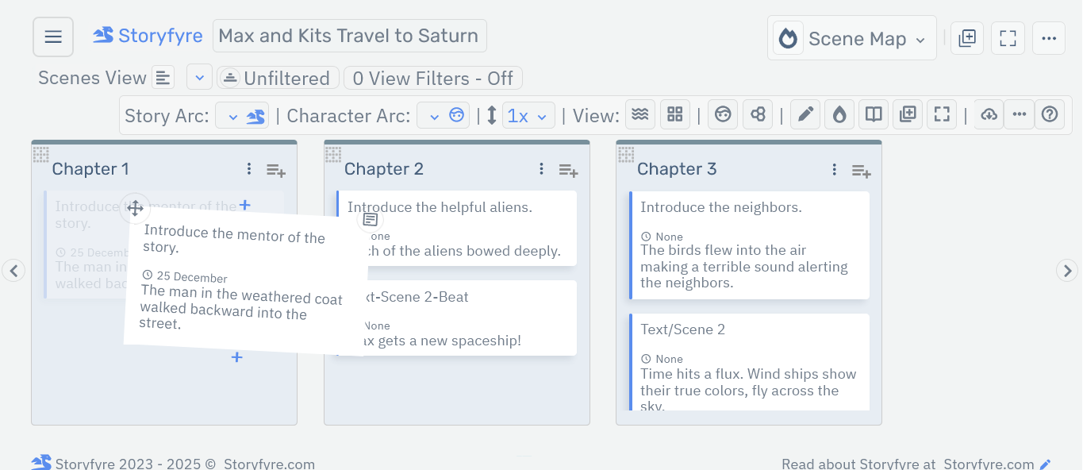1083x470 pixels.
Task: Click the waves view icon
Action: tap(639, 115)
